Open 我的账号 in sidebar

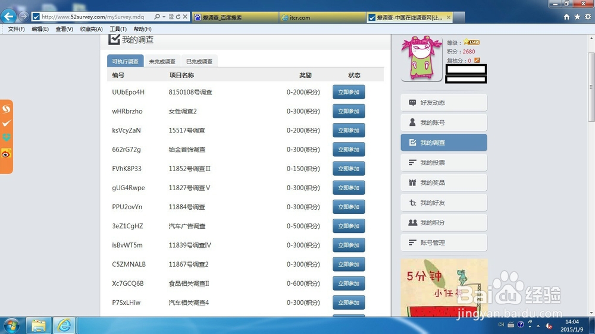point(444,122)
